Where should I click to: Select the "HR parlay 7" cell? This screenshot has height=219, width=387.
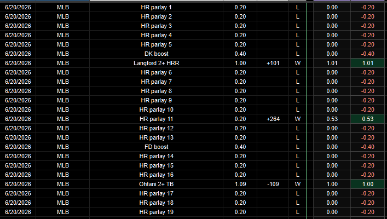coord(156,82)
